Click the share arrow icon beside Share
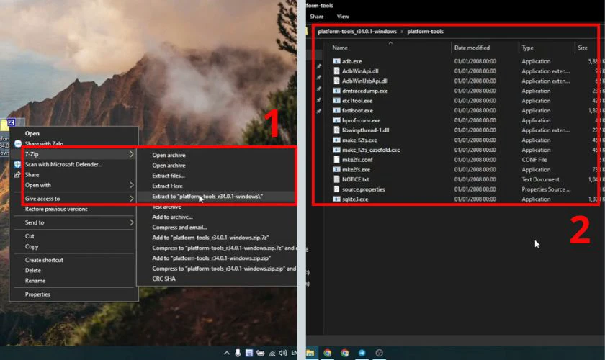The height and width of the screenshot is (360, 605). [x=17, y=175]
